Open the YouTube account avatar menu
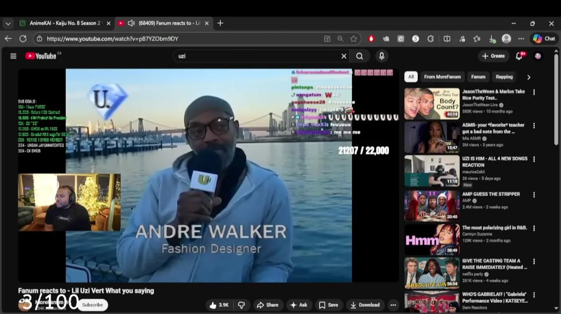Image resolution: width=561 pixels, height=314 pixels. 538,56
